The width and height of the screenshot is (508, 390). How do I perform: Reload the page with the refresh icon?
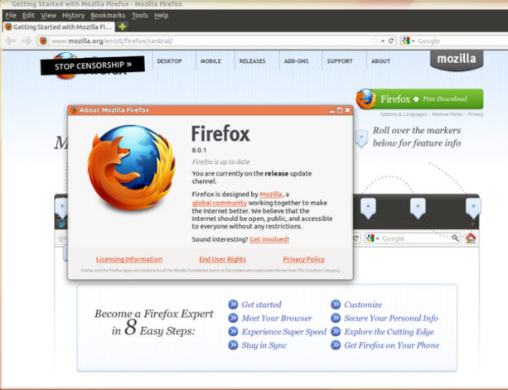coord(391,41)
